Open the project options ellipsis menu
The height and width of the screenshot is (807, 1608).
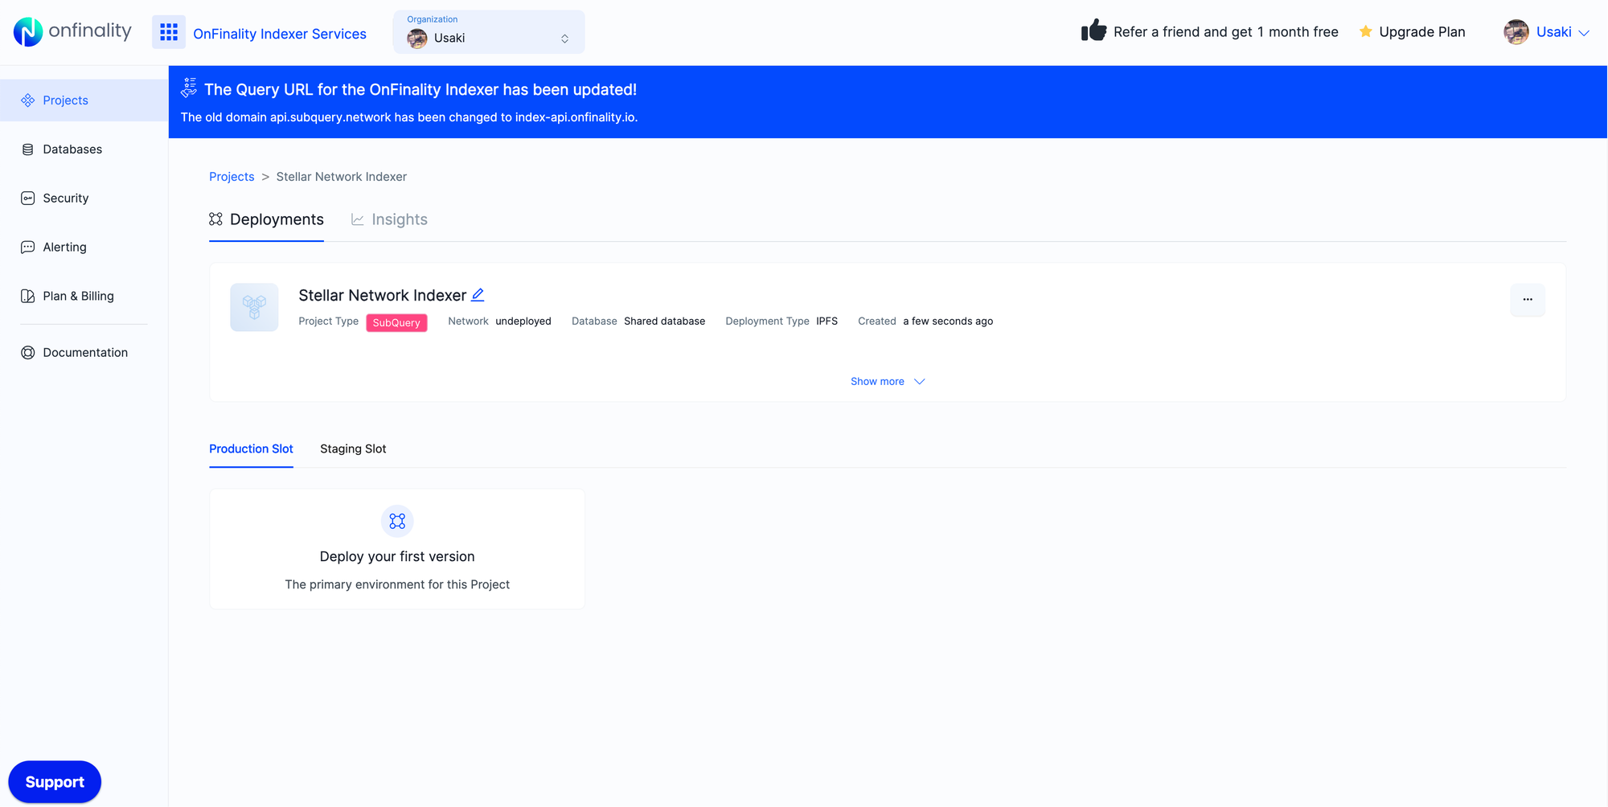point(1527,300)
